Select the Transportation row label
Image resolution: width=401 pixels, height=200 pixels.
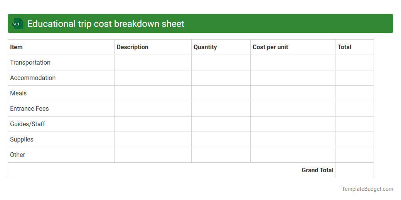(x=30, y=62)
